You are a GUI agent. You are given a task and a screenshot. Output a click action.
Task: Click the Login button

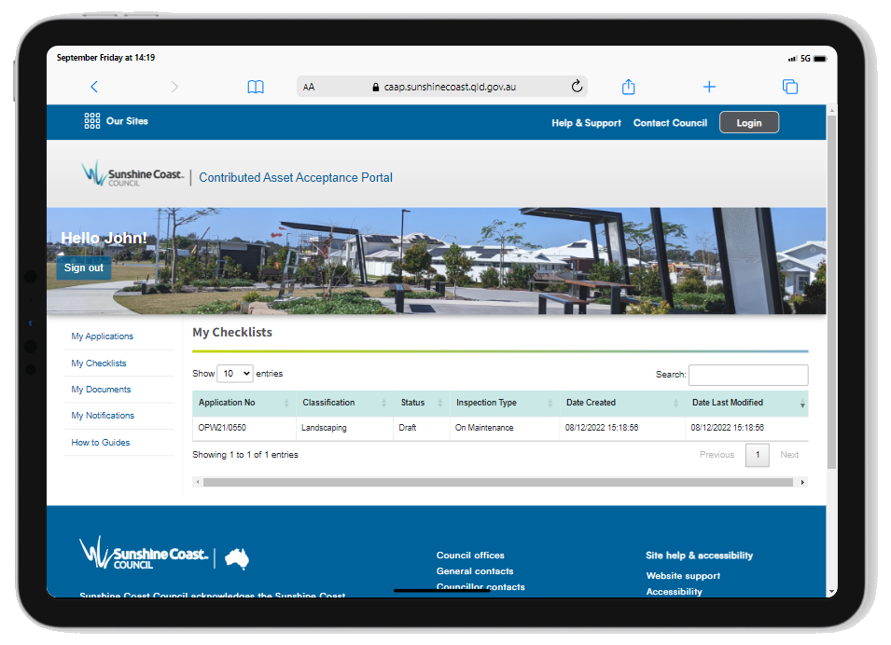click(x=748, y=123)
